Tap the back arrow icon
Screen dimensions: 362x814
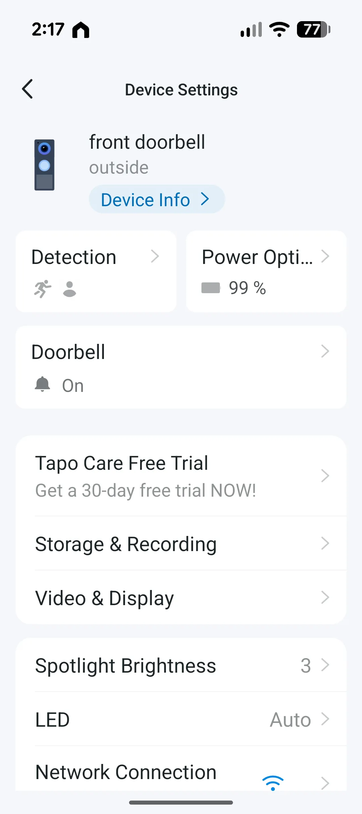pyautogui.click(x=27, y=89)
